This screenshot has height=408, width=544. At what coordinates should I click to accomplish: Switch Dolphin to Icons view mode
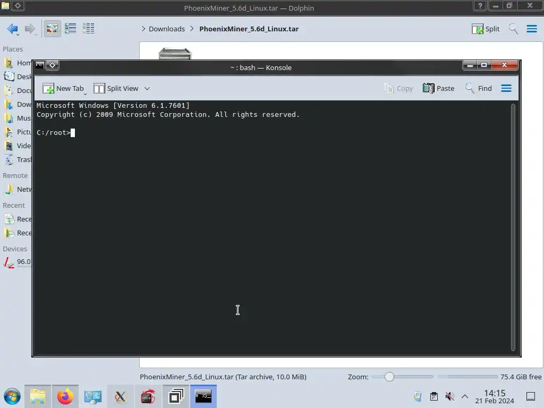[x=52, y=29]
